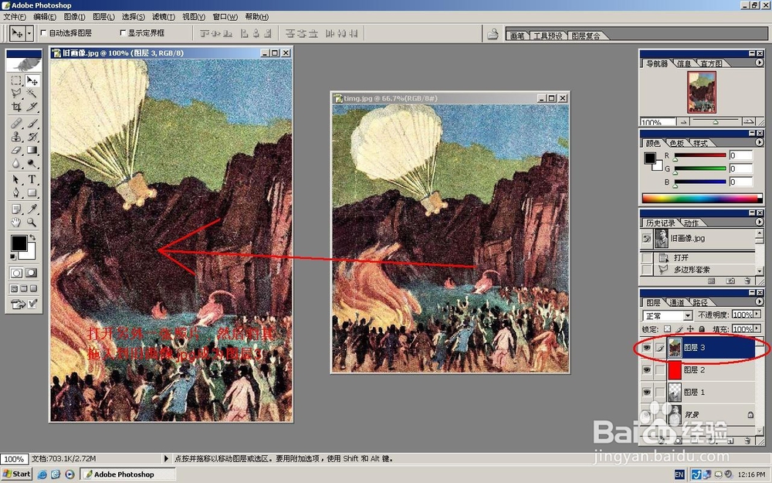Select the History Brush tool

[x=32, y=137]
